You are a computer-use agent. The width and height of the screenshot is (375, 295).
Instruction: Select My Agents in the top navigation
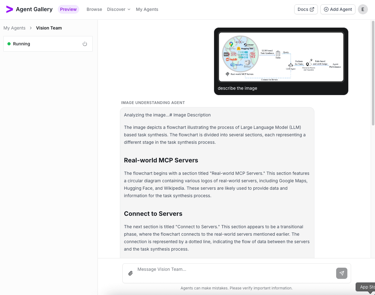coord(147,9)
